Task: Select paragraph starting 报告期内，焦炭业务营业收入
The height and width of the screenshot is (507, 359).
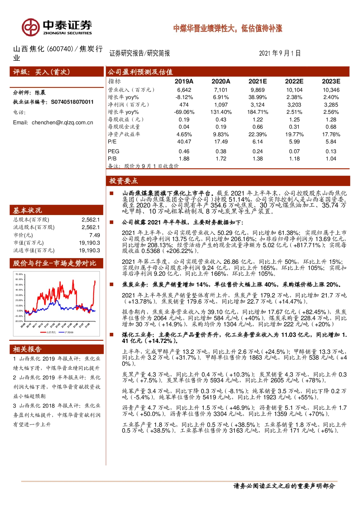Action: pos(234,318)
